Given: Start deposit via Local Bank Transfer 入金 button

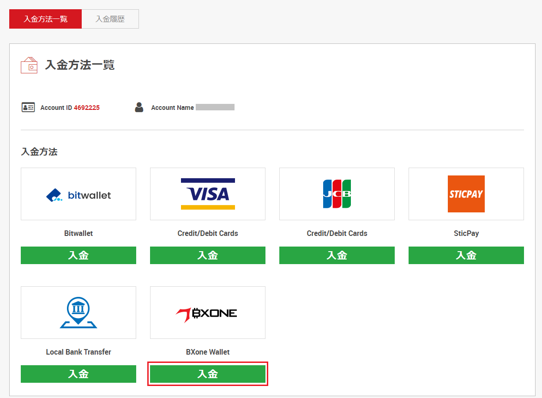Looking at the screenshot, I should 78,374.
